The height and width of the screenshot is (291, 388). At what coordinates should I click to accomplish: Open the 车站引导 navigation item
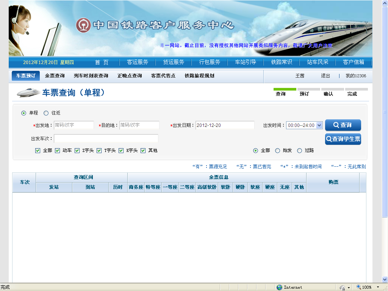pos(246,62)
